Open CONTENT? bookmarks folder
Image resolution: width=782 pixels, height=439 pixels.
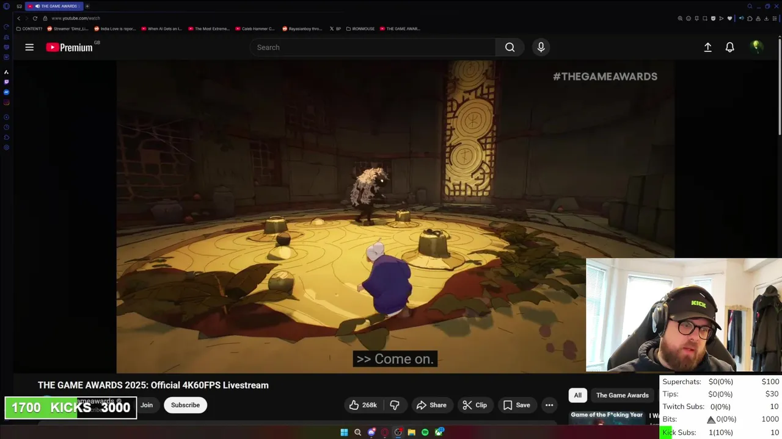pyautogui.click(x=29, y=29)
